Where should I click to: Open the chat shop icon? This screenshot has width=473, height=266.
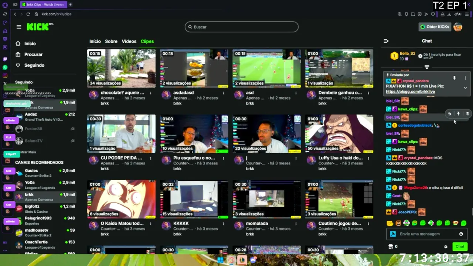coord(390,246)
